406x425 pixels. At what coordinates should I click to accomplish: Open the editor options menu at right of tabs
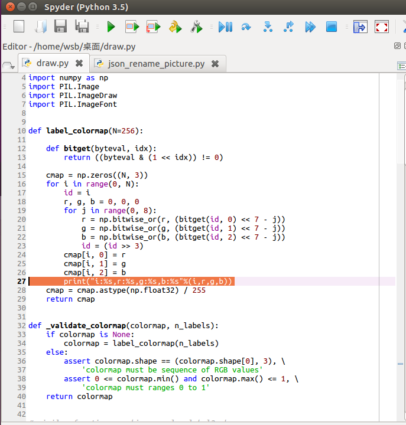pyautogui.click(x=402, y=66)
